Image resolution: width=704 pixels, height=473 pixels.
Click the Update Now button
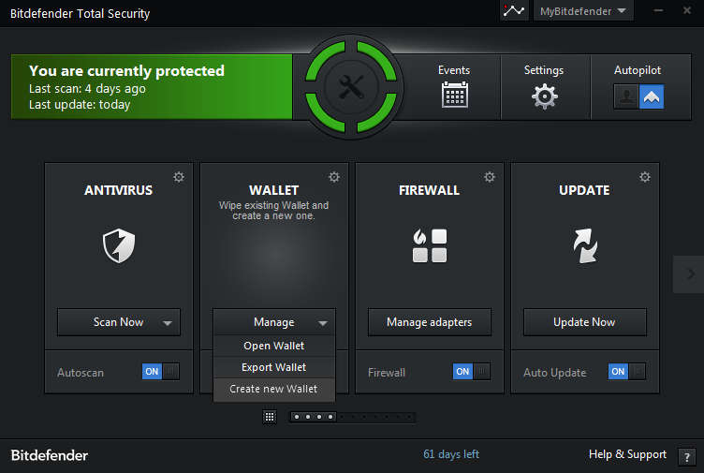tap(584, 322)
